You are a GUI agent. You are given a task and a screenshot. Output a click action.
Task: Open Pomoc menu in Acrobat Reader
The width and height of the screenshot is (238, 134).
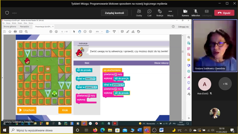click(x=31, y=23)
